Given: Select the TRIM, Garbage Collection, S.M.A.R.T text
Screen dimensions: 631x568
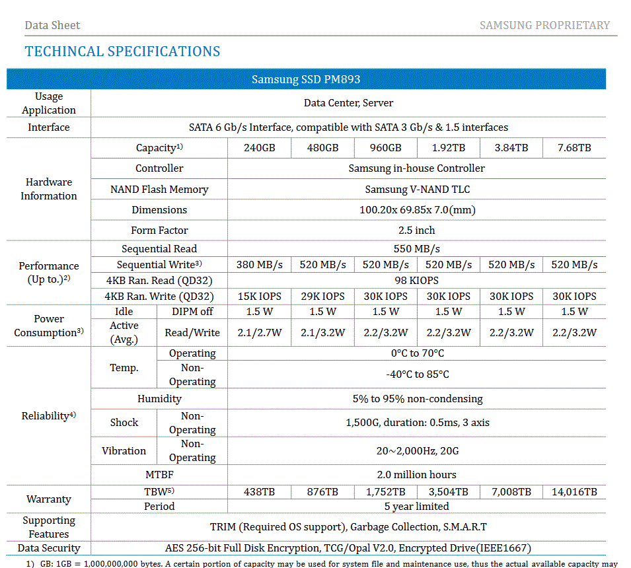Looking at the screenshot, I should point(348,527).
